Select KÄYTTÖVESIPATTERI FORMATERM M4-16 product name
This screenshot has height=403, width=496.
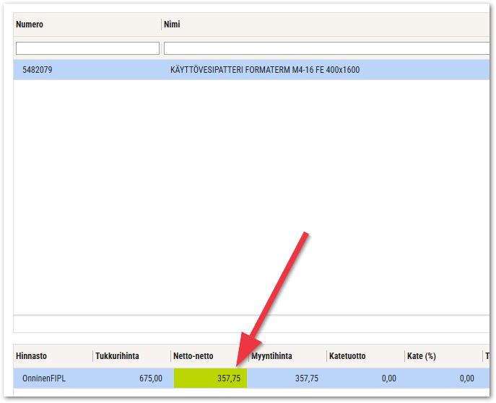[x=264, y=70]
